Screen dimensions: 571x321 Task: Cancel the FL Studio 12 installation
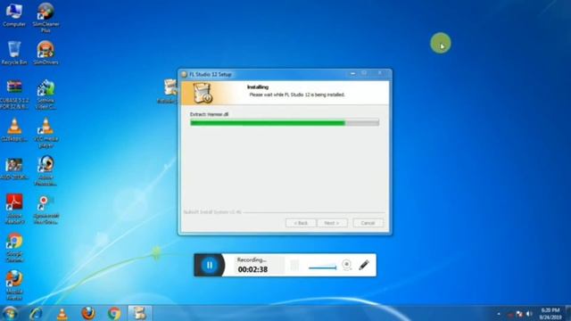(x=368, y=223)
